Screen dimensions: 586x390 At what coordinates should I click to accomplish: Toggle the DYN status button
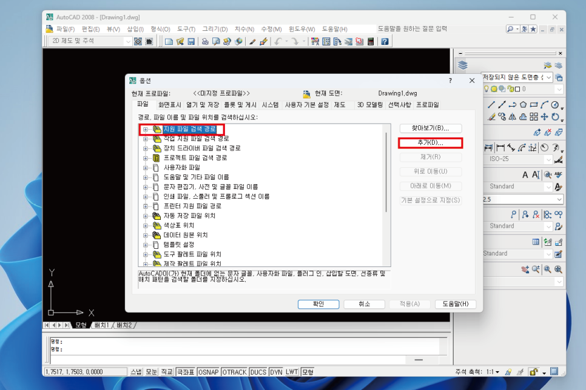coord(276,372)
